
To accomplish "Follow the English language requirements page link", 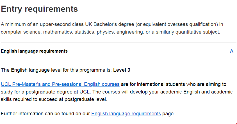I will [126, 114].
